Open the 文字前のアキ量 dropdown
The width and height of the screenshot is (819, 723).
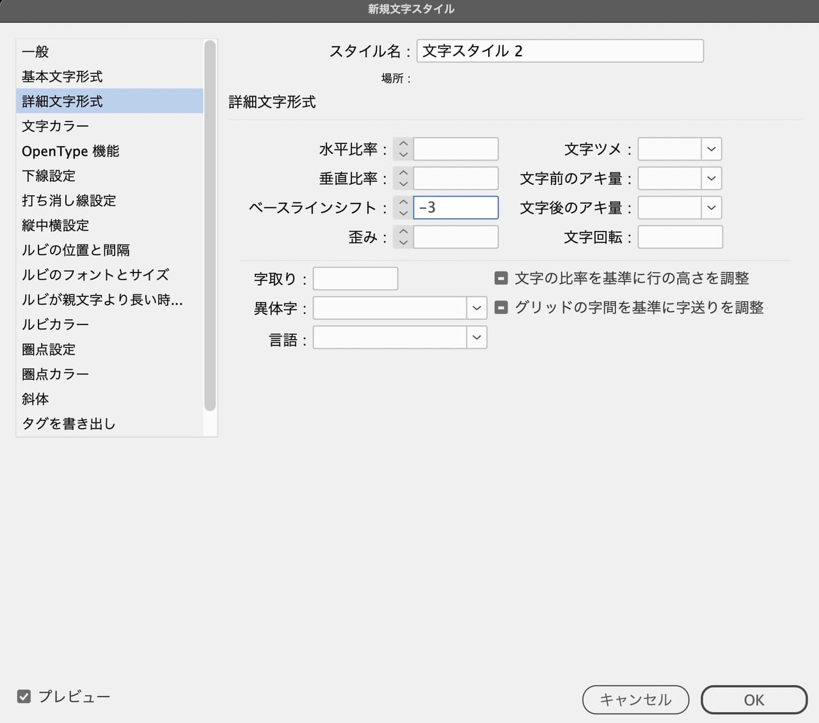[x=711, y=178]
